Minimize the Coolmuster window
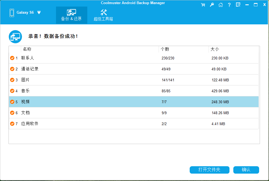 247,5
